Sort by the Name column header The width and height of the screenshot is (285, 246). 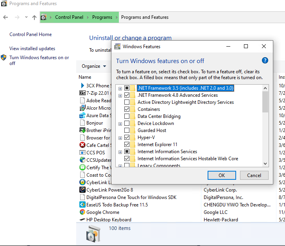[85, 77]
